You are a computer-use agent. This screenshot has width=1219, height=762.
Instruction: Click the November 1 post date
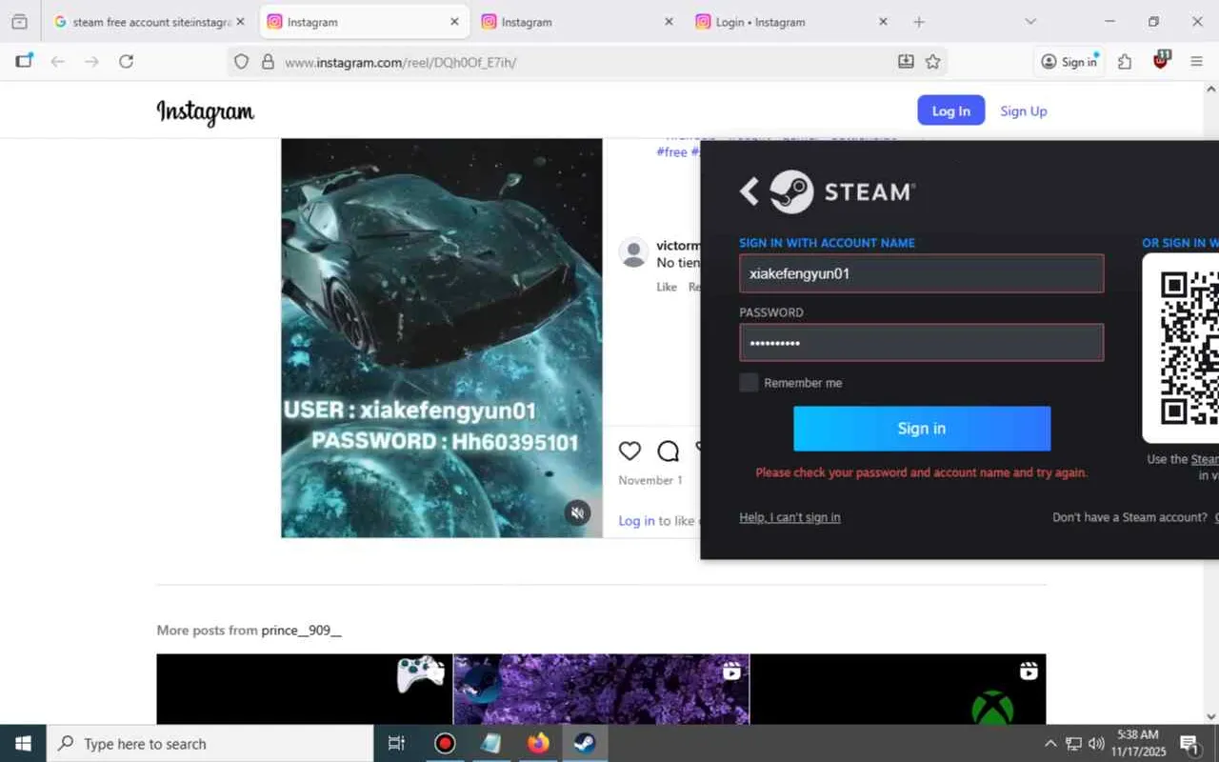[650, 480]
